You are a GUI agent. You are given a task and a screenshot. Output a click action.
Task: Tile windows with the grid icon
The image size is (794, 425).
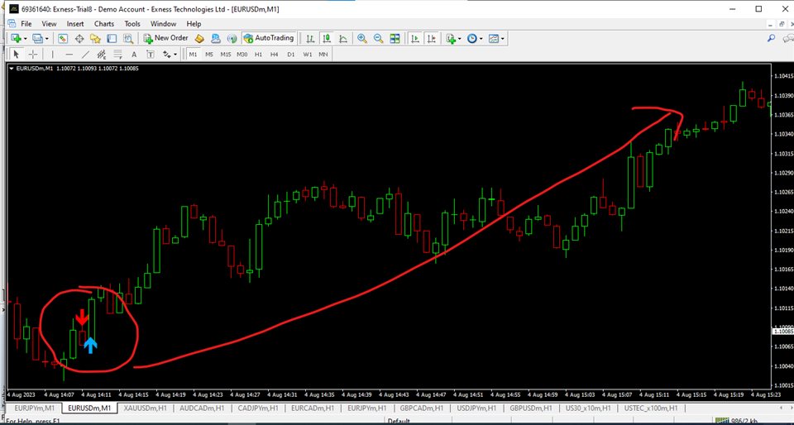tap(395, 39)
